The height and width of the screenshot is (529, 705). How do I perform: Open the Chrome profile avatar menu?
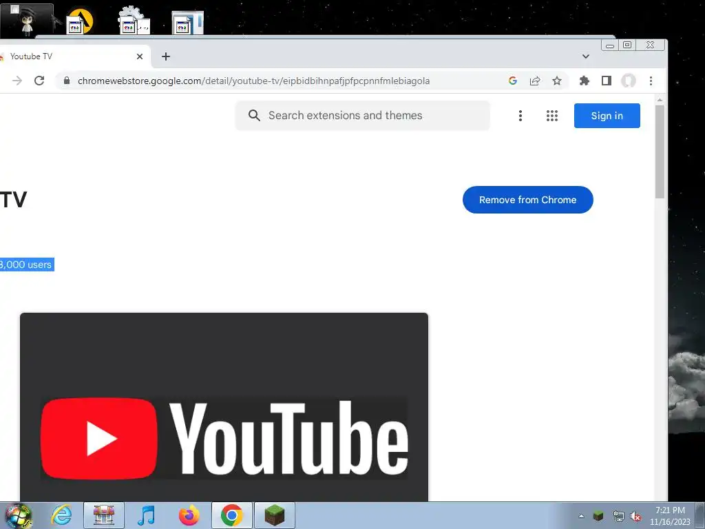pyautogui.click(x=628, y=81)
